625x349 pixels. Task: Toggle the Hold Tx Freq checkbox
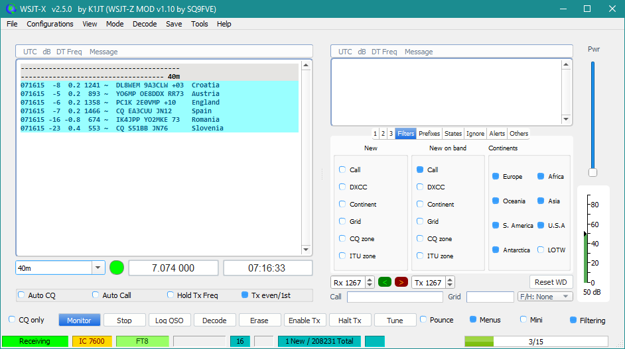click(x=171, y=295)
